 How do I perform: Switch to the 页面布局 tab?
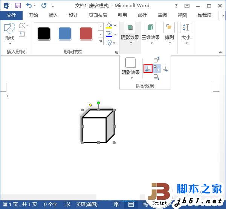(x=98, y=15)
